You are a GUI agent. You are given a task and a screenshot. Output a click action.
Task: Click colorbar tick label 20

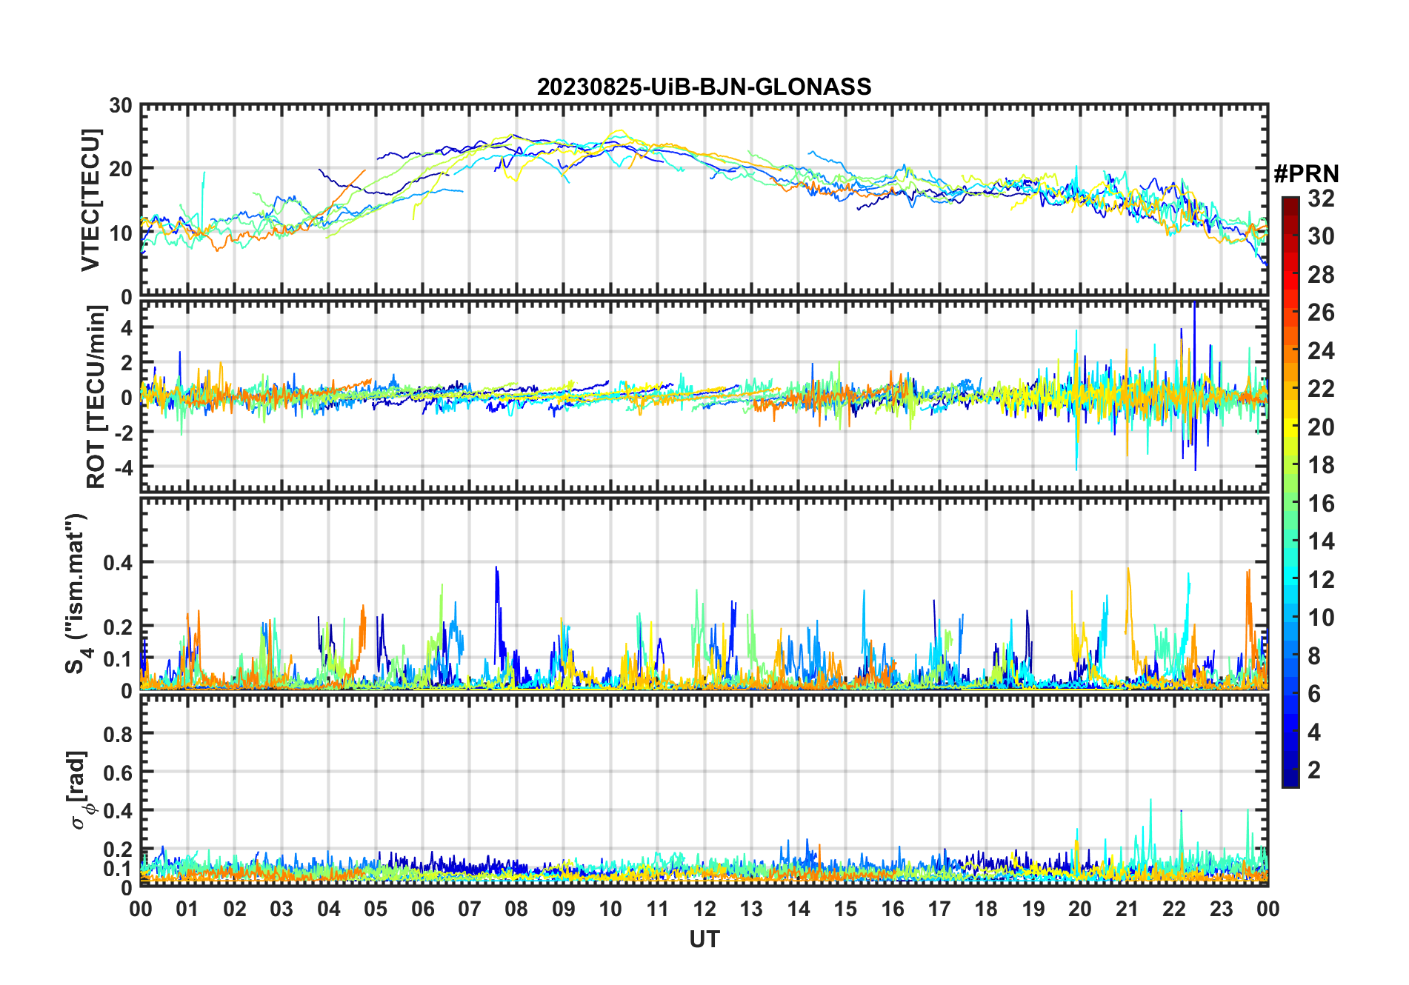1321,427
